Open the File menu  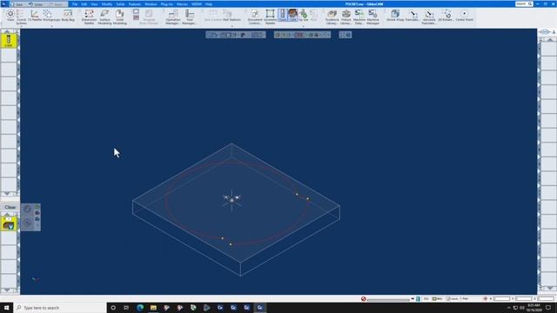click(75, 3)
